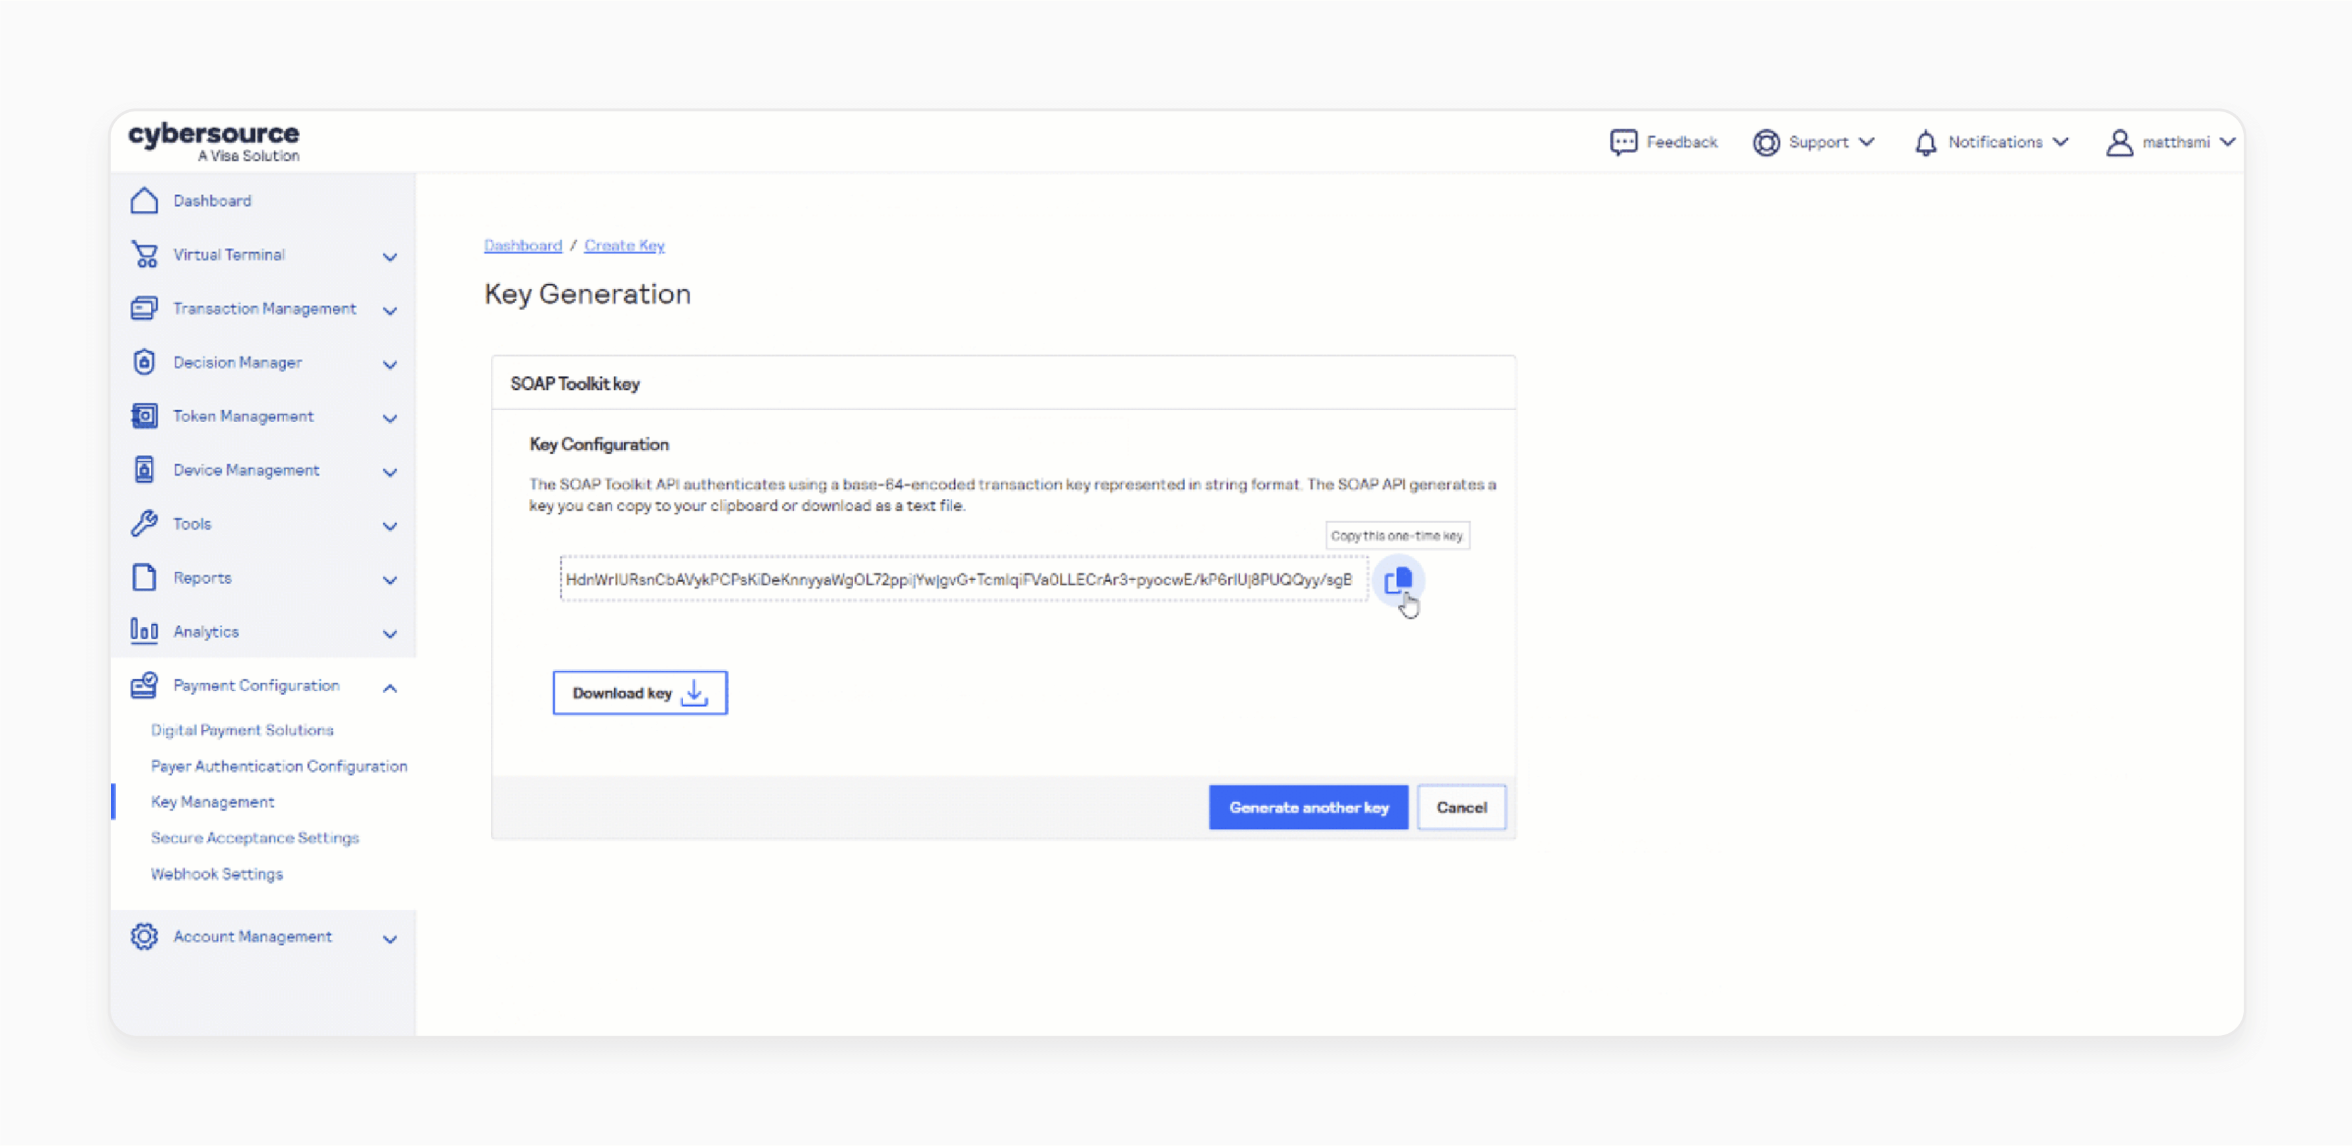This screenshot has height=1146, width=2352.
Task: Click the Download key button
Action: 639,692
